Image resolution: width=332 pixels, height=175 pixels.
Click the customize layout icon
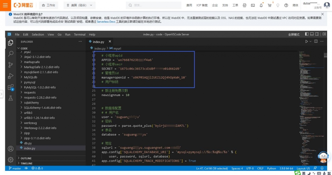(324, 34)
